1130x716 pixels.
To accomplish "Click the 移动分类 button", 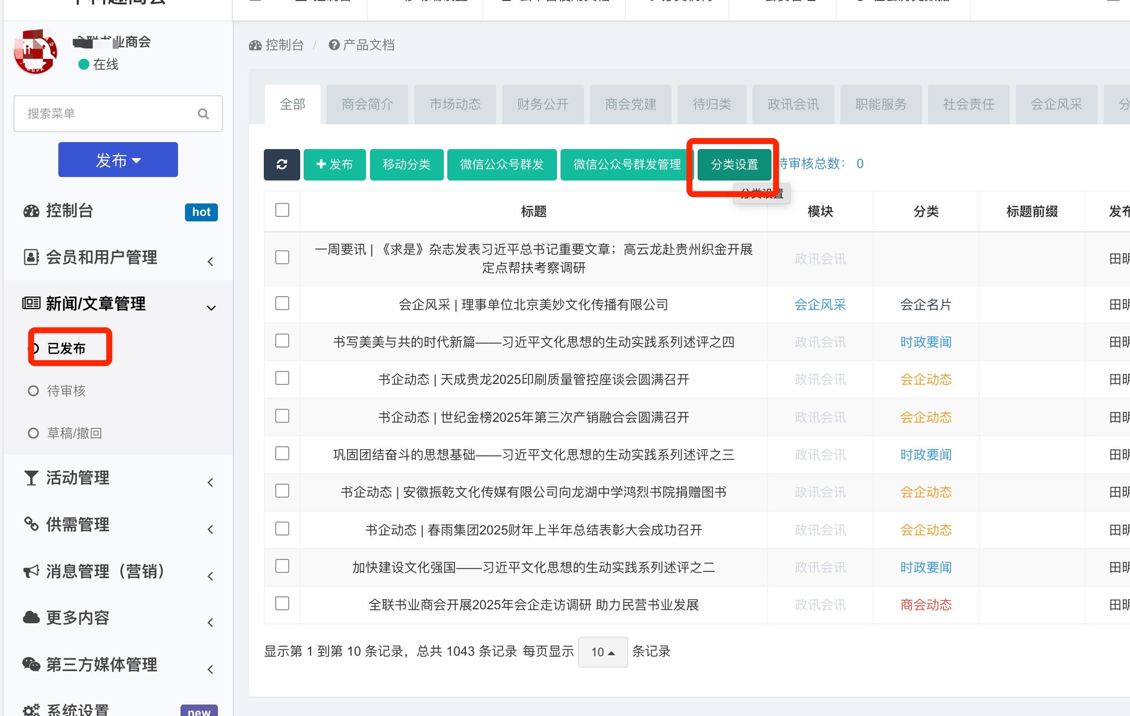I will point(406,165).
